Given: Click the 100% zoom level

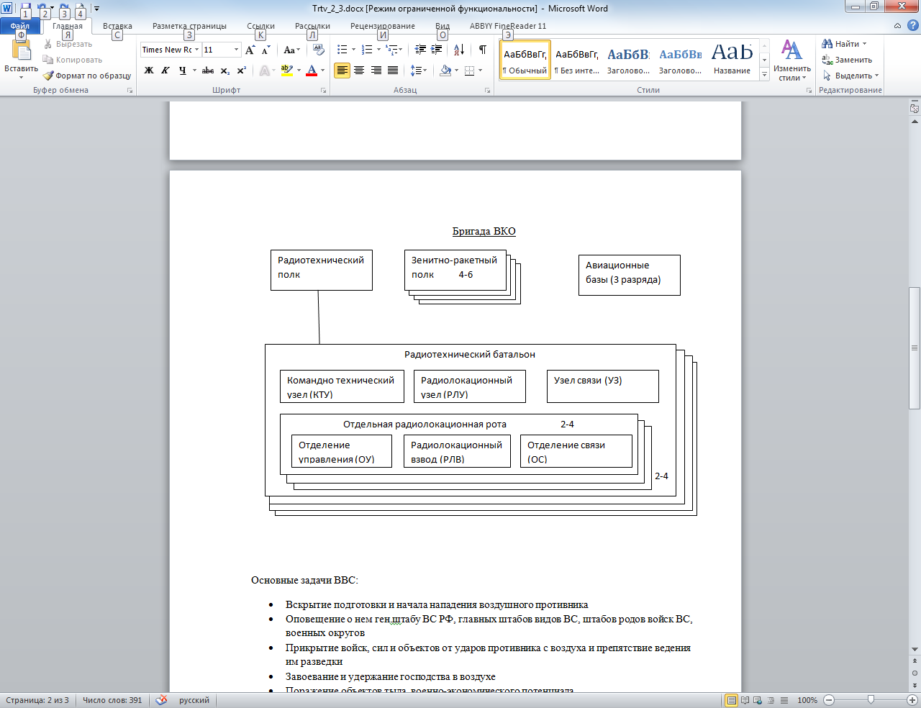Looking at the screenshot, I should tap(807, 700).
